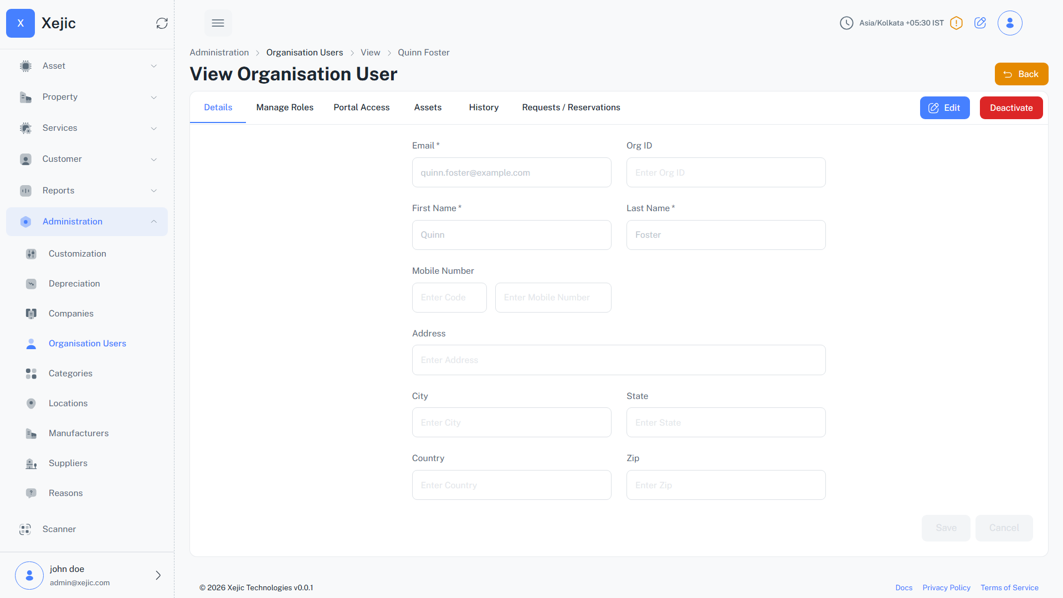The image size is (1063, 598).
Task: Open the Requests / Reservations tab
Action: 571,108
